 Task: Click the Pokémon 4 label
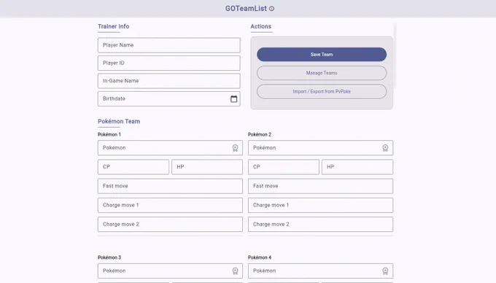[260, 257]
